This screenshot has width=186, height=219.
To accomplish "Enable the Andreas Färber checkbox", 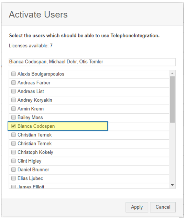I will pyautogui.click(x=13, y=82).
